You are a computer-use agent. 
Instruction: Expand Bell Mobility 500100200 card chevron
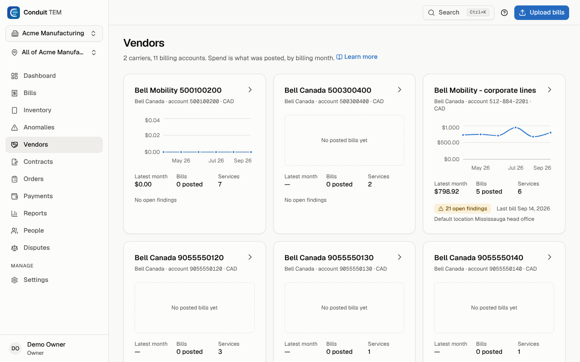pos(250,90)
